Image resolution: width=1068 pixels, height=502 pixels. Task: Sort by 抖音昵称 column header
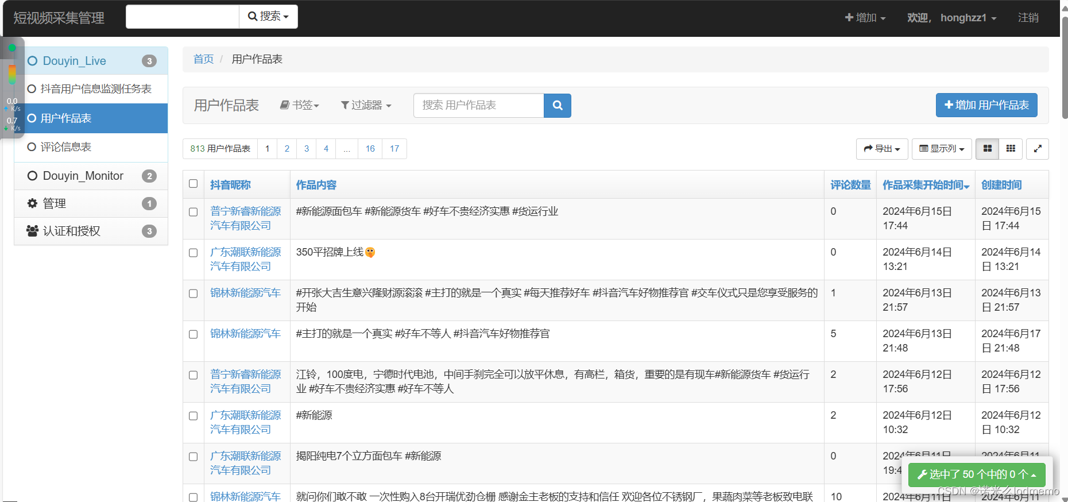(230, 185)
